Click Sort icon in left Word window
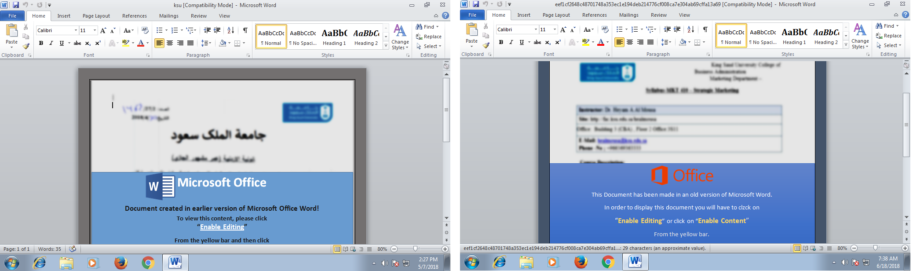The image size is (913, 271). click(230, 30)
